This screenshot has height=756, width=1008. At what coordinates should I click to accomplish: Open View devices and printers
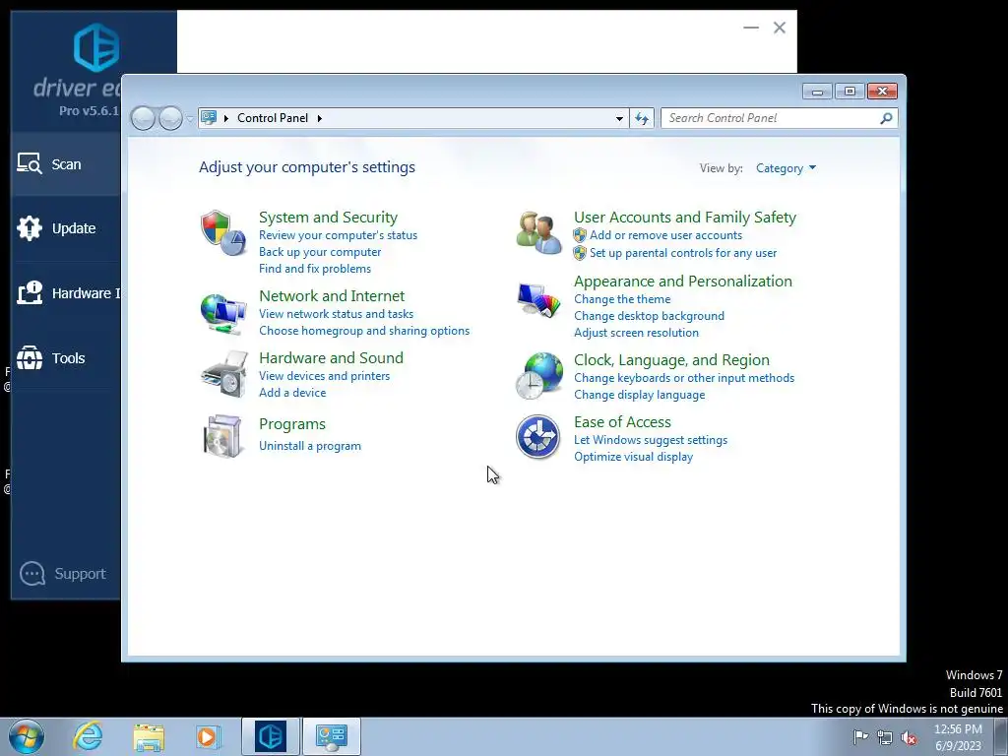[x=324, y=376]
